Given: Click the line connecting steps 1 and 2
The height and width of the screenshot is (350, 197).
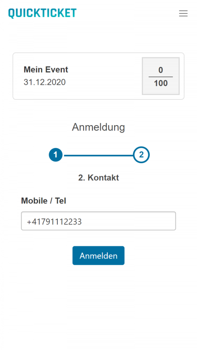Looking at the screenshot, I should click(x=98, y=155).
